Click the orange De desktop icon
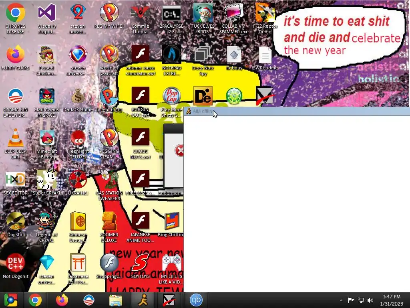Screen dimensions: 410x308 [203, 96]
